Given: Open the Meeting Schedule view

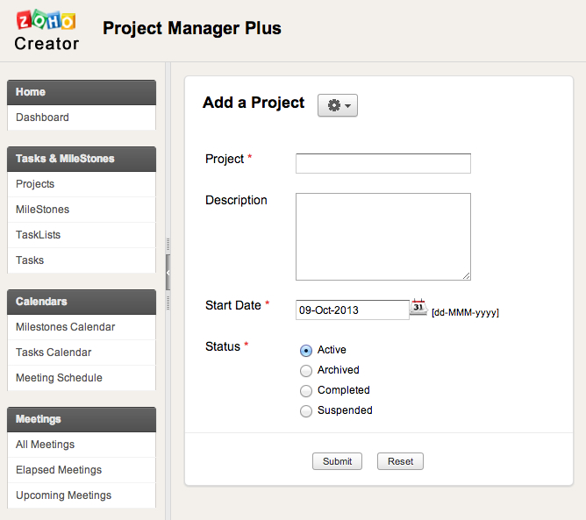Looking at the screenshot, I should coord(59,378).
